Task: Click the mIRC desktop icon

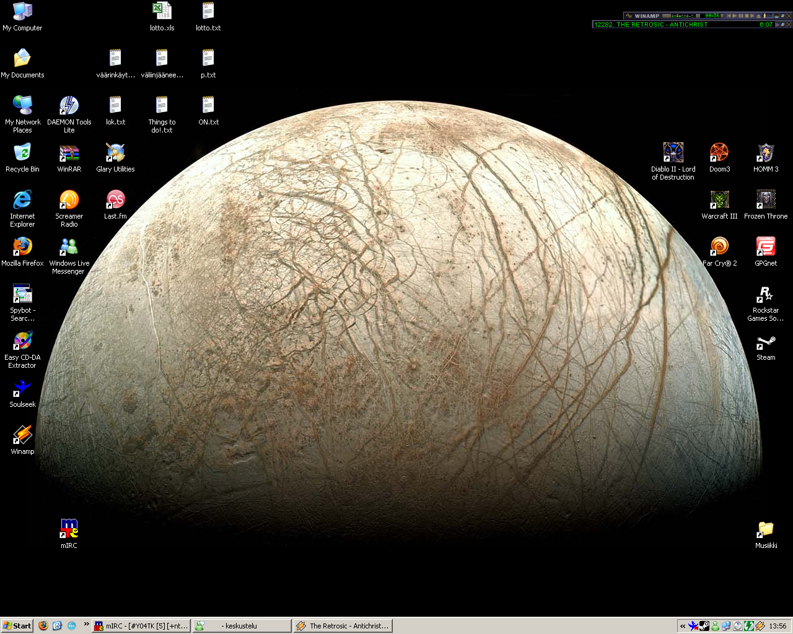Action: [69, 529]
